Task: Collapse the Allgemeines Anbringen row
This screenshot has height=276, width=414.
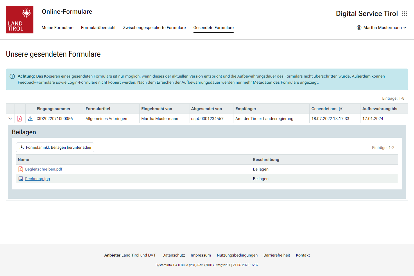Action: 10,119
